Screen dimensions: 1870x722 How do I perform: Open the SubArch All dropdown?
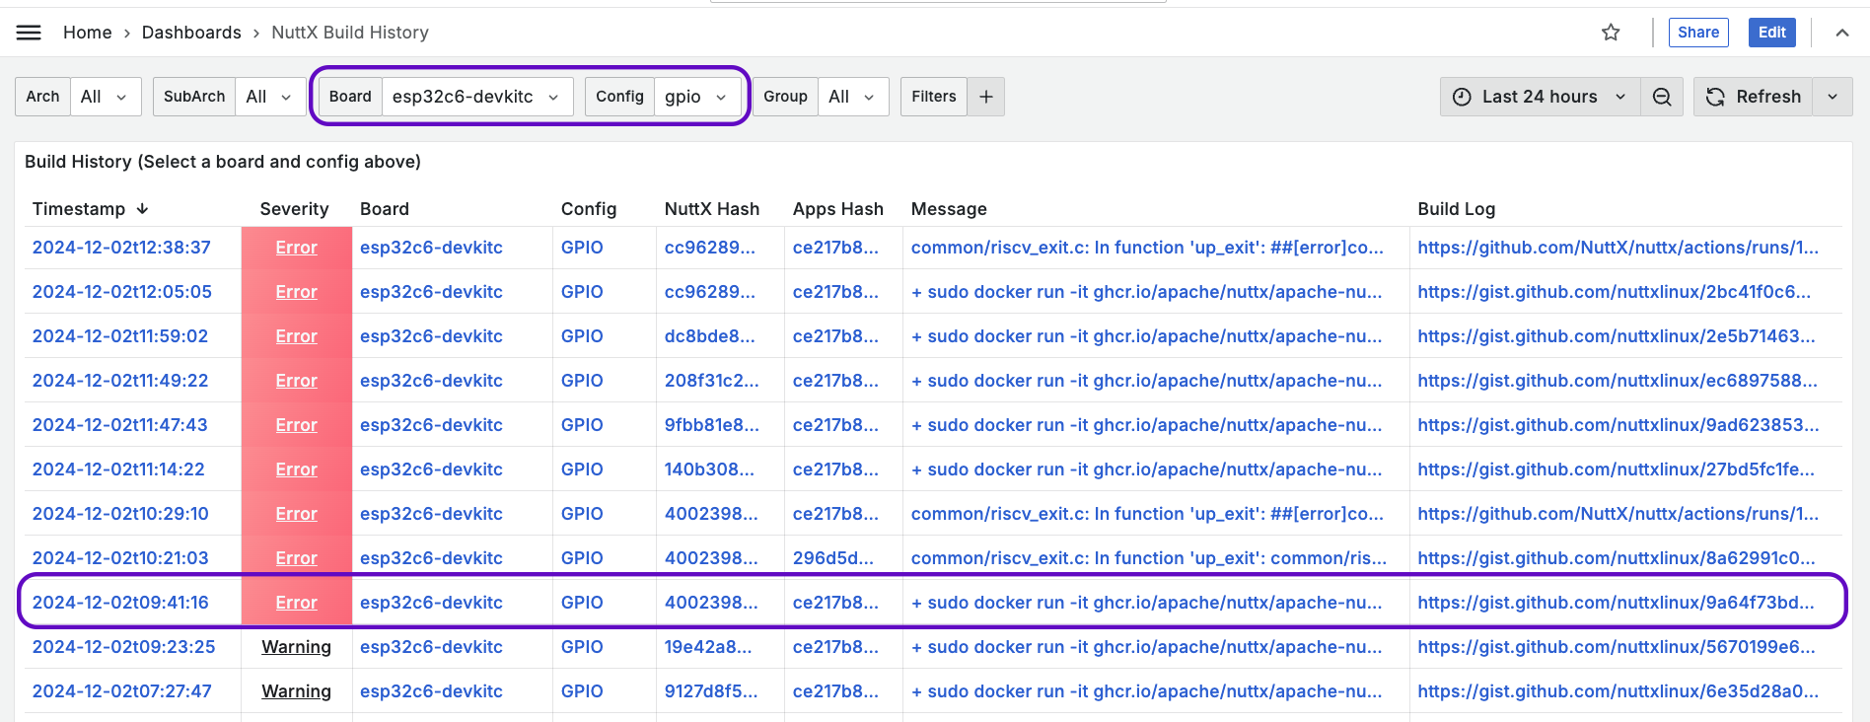click(270, 97)
